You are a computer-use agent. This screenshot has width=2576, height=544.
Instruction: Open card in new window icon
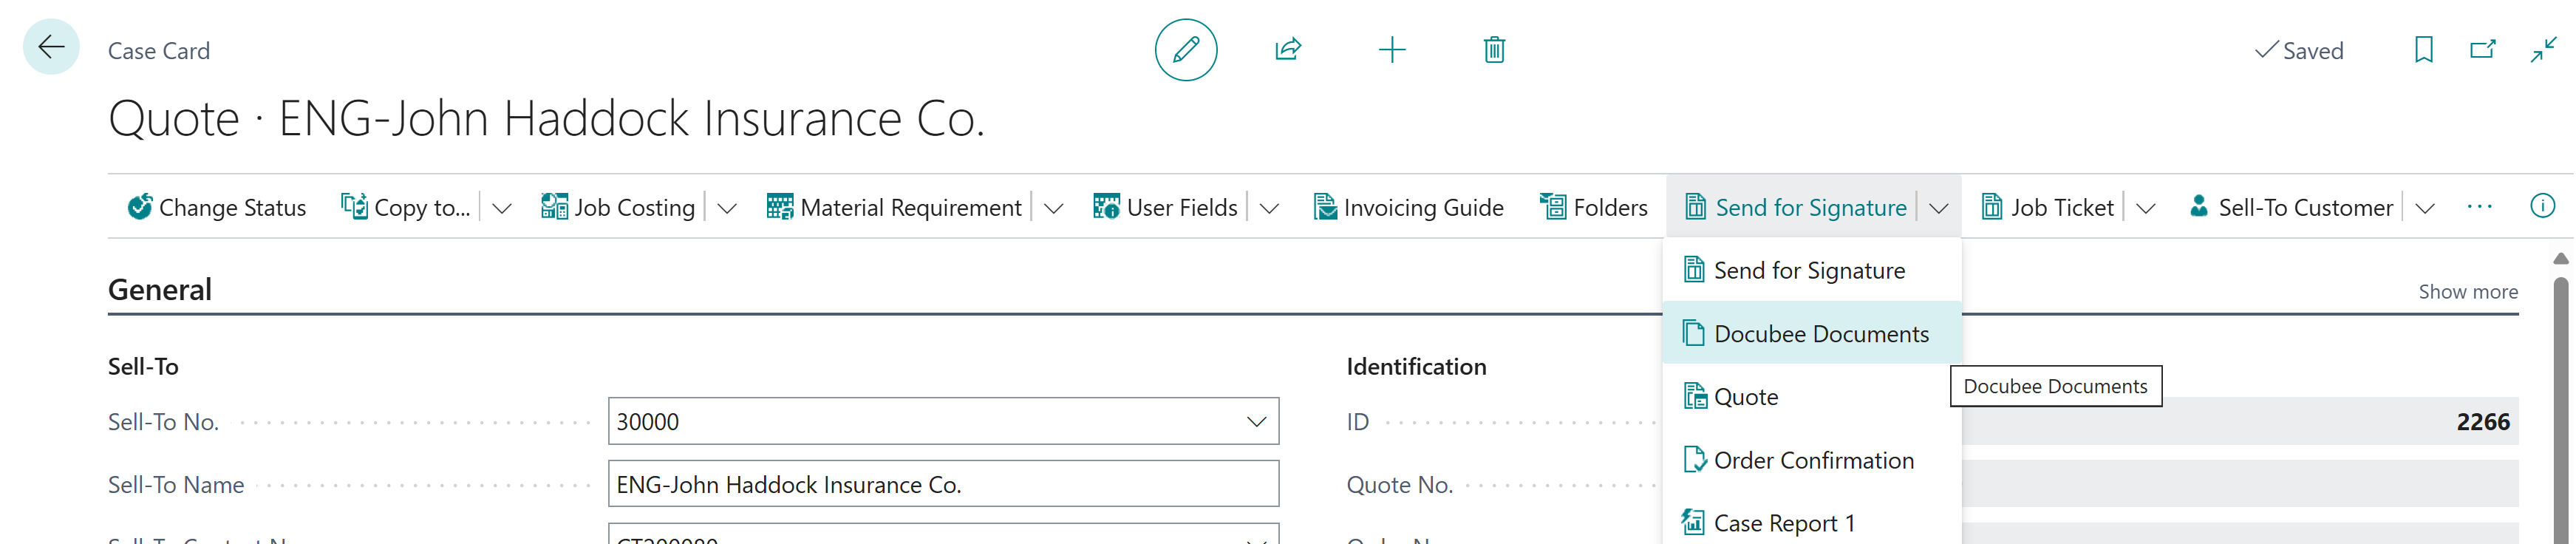pos(2483,49)
